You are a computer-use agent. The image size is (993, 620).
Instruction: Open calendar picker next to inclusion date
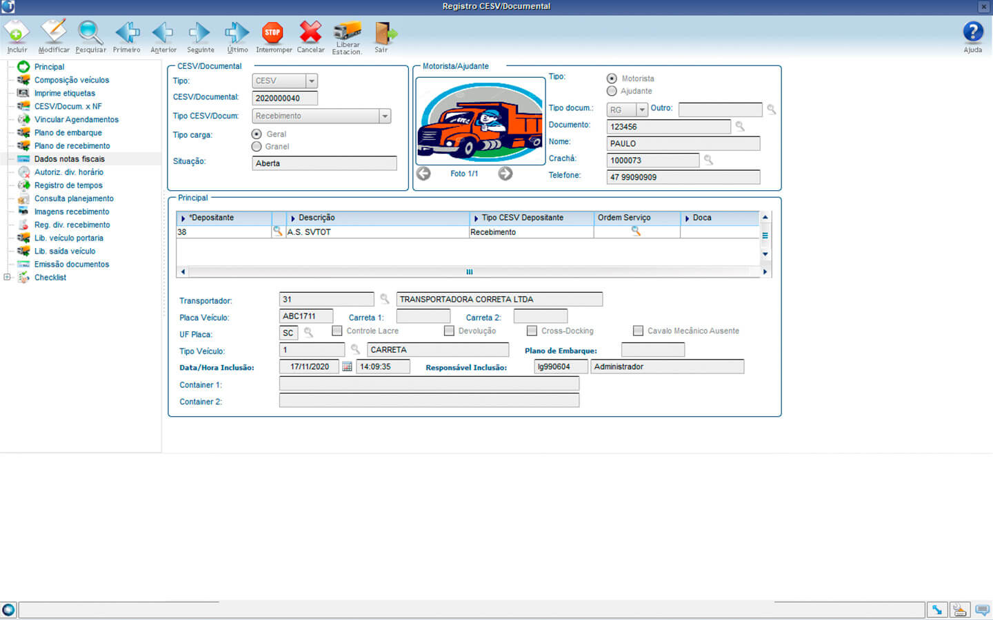click(x=347, y=367)
